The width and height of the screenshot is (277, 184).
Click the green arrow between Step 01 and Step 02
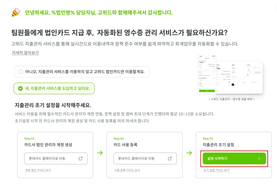pyautogui.click(x=100, y=153)
